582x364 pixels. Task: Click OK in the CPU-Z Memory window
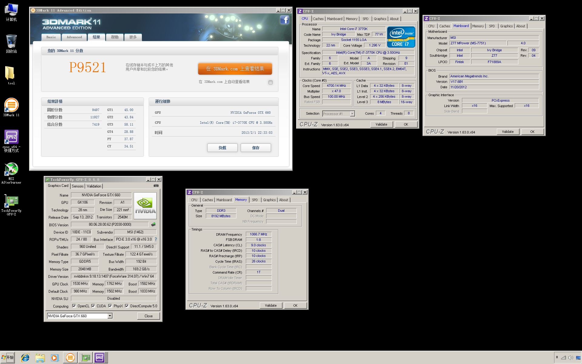(295, 305)
